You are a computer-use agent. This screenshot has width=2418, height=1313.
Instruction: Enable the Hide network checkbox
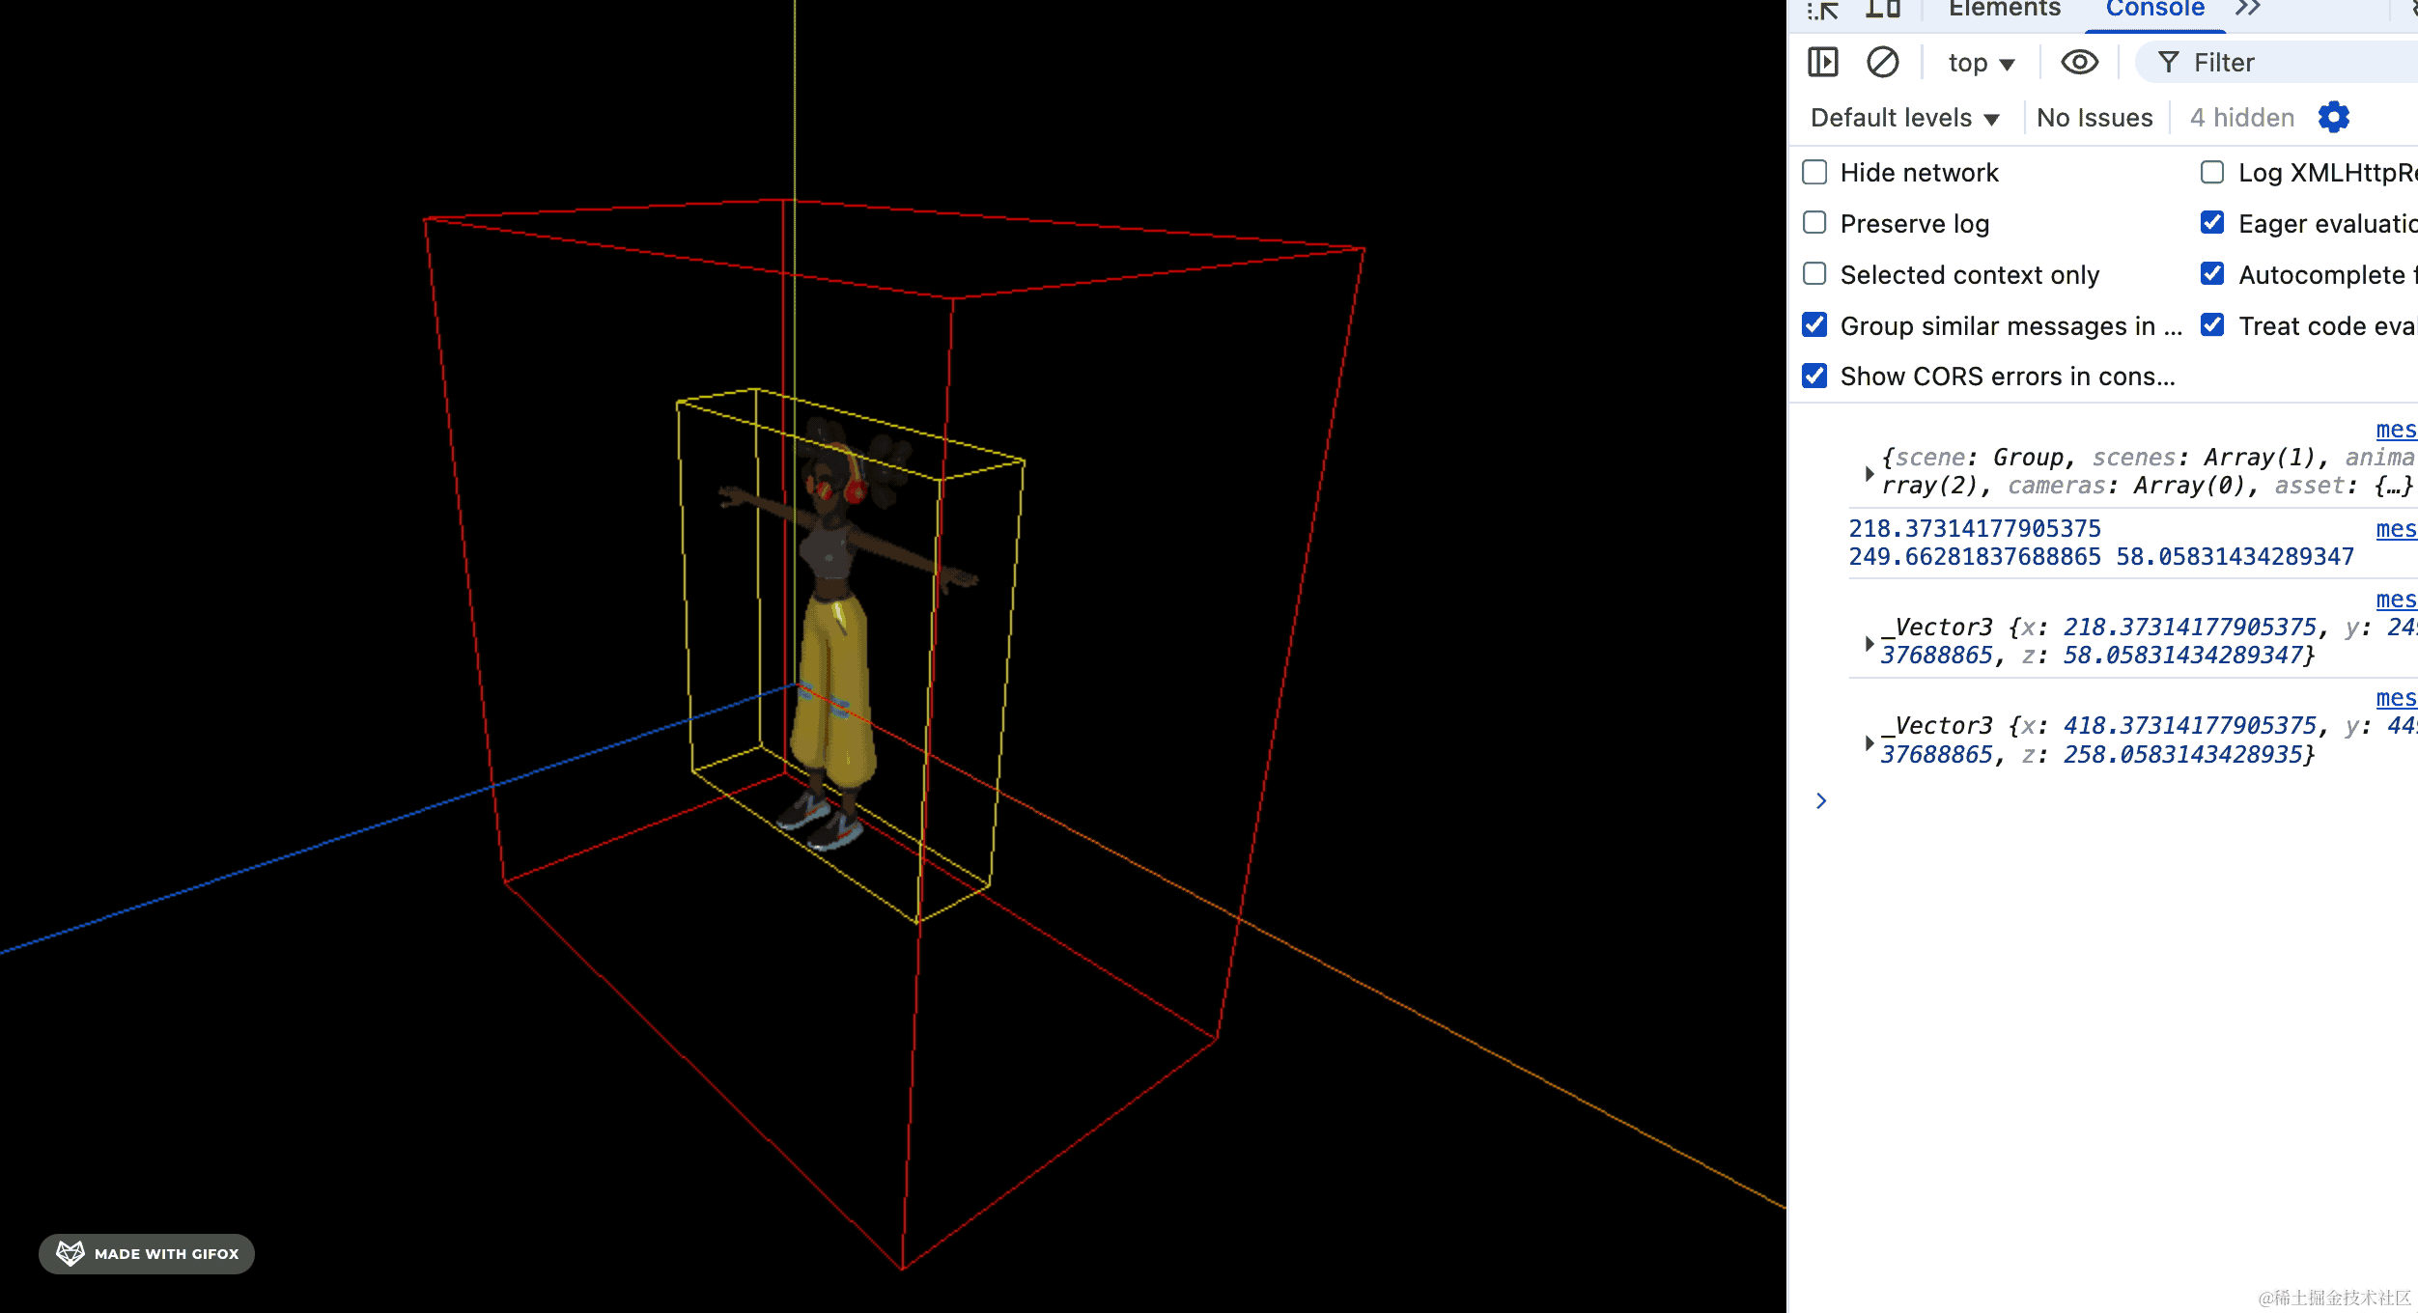click(1814, 172)
